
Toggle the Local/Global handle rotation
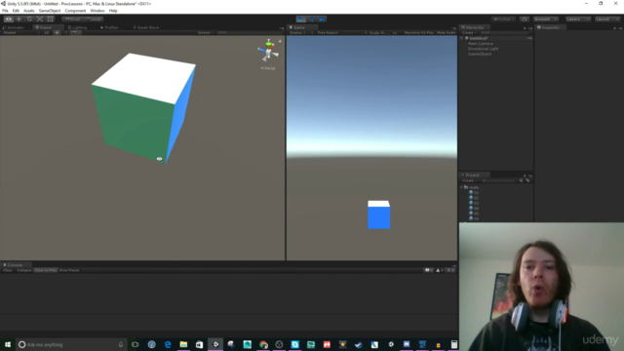pyautogui.click(x=94, y=19)
